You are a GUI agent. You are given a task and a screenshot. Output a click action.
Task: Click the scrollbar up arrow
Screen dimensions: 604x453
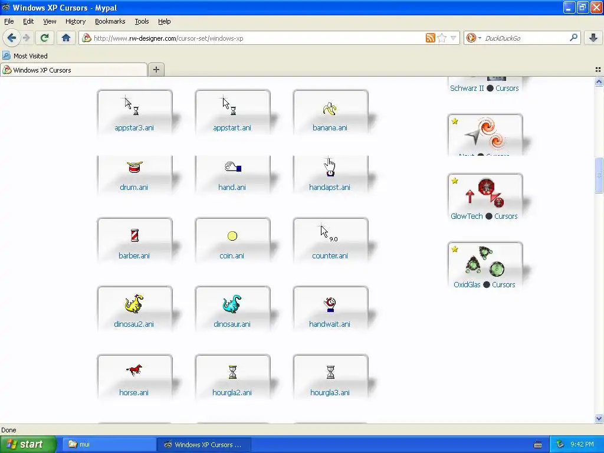tap(599, 81)
